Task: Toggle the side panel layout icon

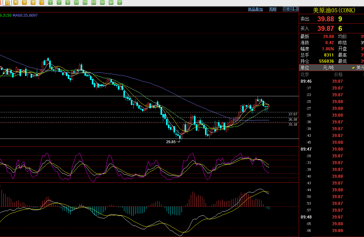Action: pos(296,9)
